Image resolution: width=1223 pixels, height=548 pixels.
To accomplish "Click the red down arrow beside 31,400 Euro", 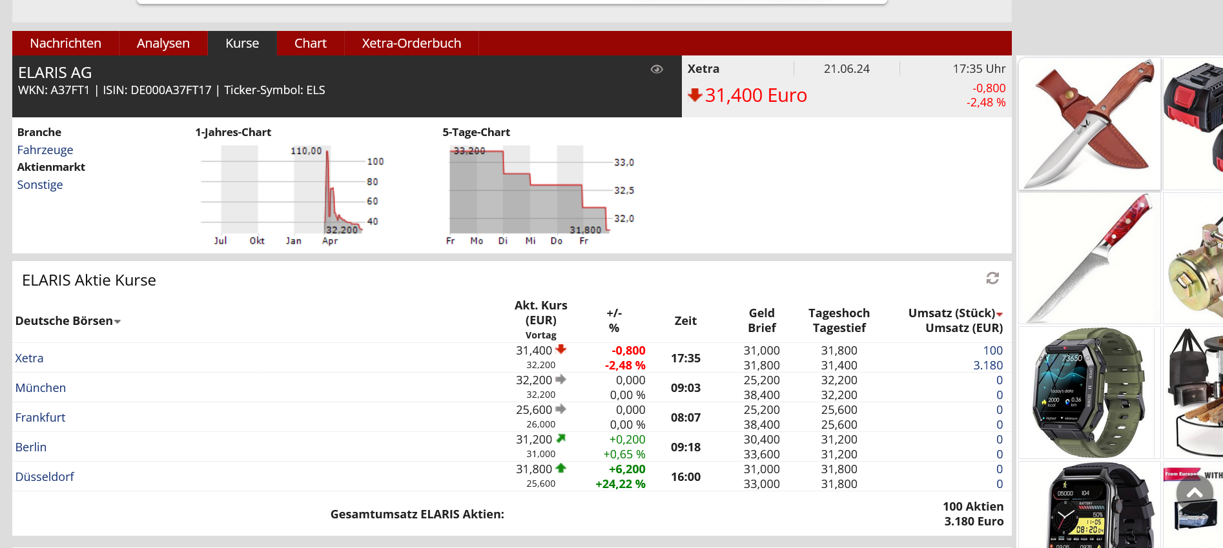I will (695, 95).
